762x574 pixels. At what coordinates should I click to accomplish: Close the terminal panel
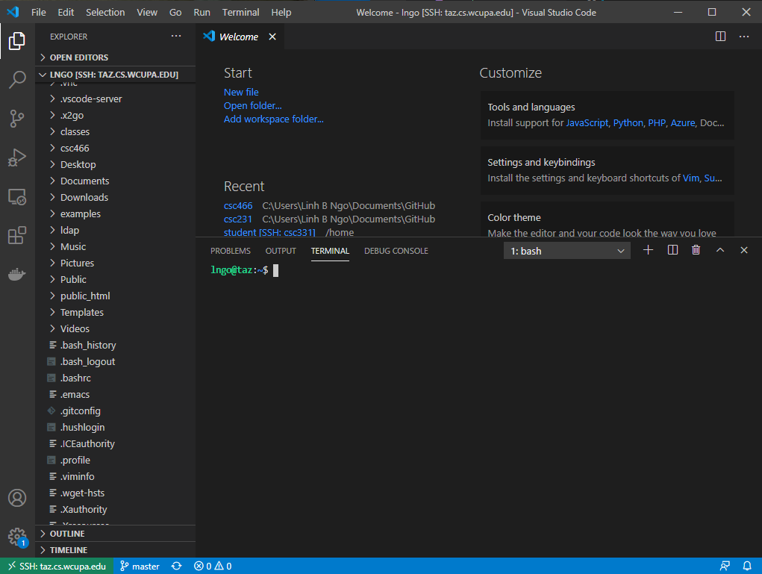tap(744, 250)
